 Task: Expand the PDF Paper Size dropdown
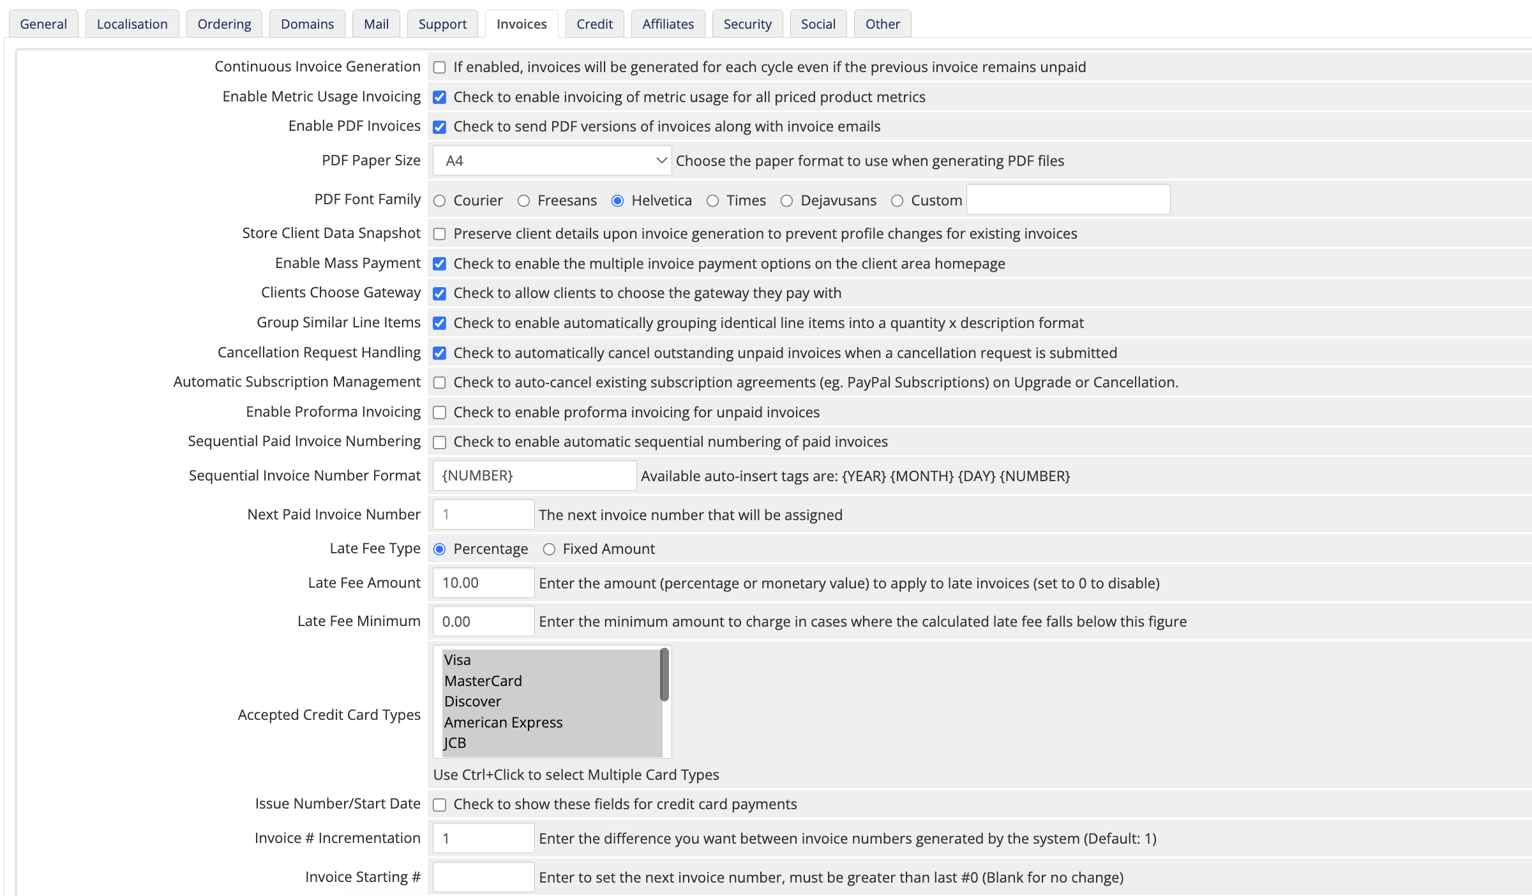[552, 161]
